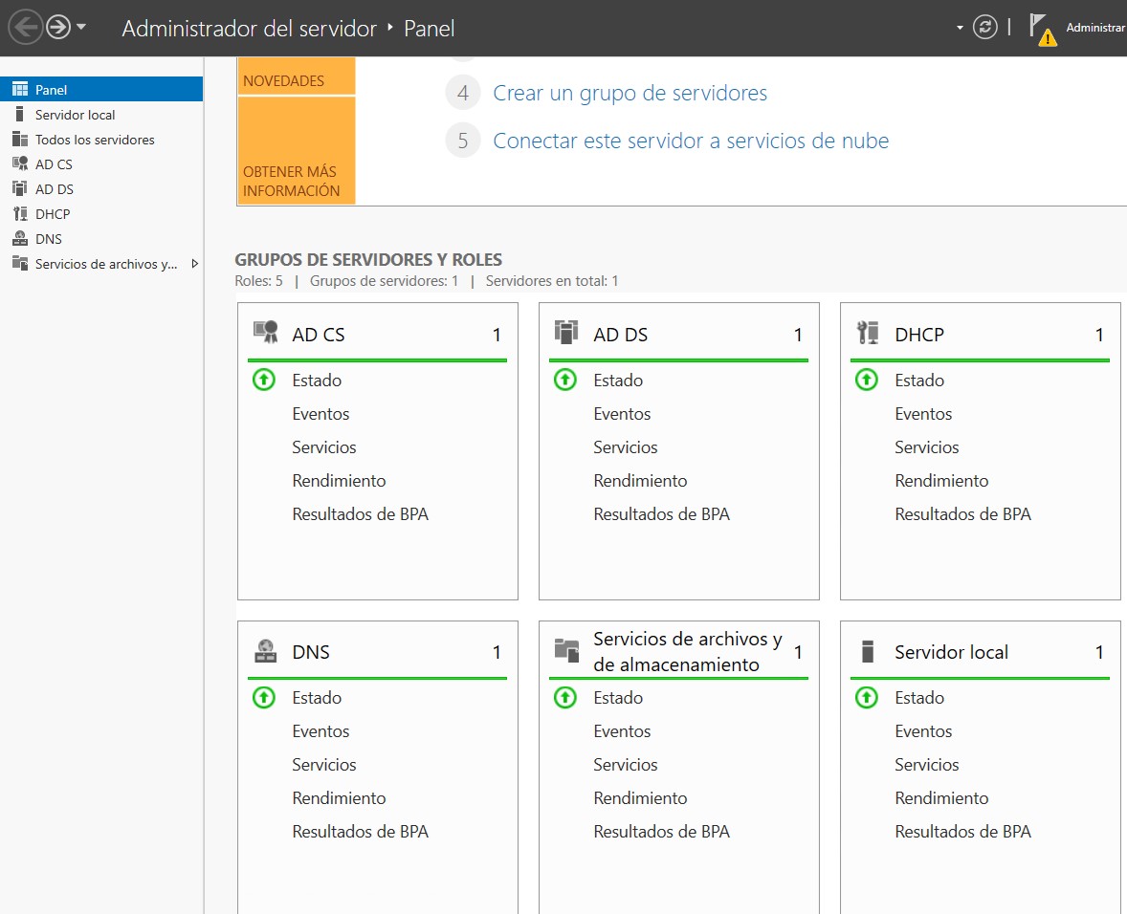Open Rendimiento in the DNS tile

pyautogui.click(x=340, y=797)
